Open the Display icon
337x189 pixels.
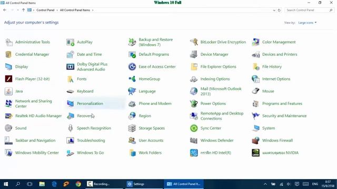tap(9, 67)
